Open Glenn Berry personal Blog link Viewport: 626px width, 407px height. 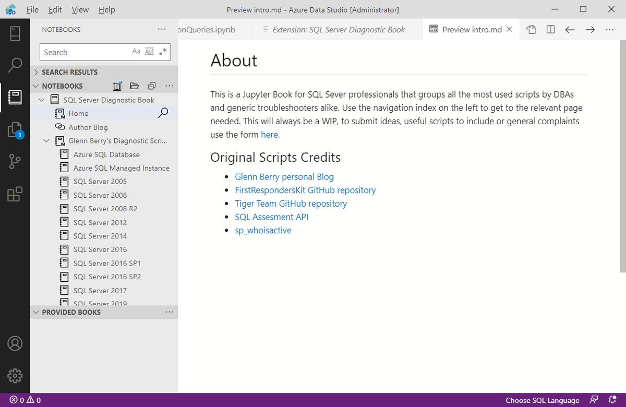284,177
